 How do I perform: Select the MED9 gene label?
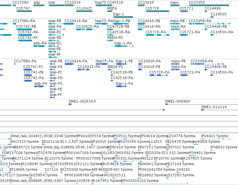tap(112, 8)
